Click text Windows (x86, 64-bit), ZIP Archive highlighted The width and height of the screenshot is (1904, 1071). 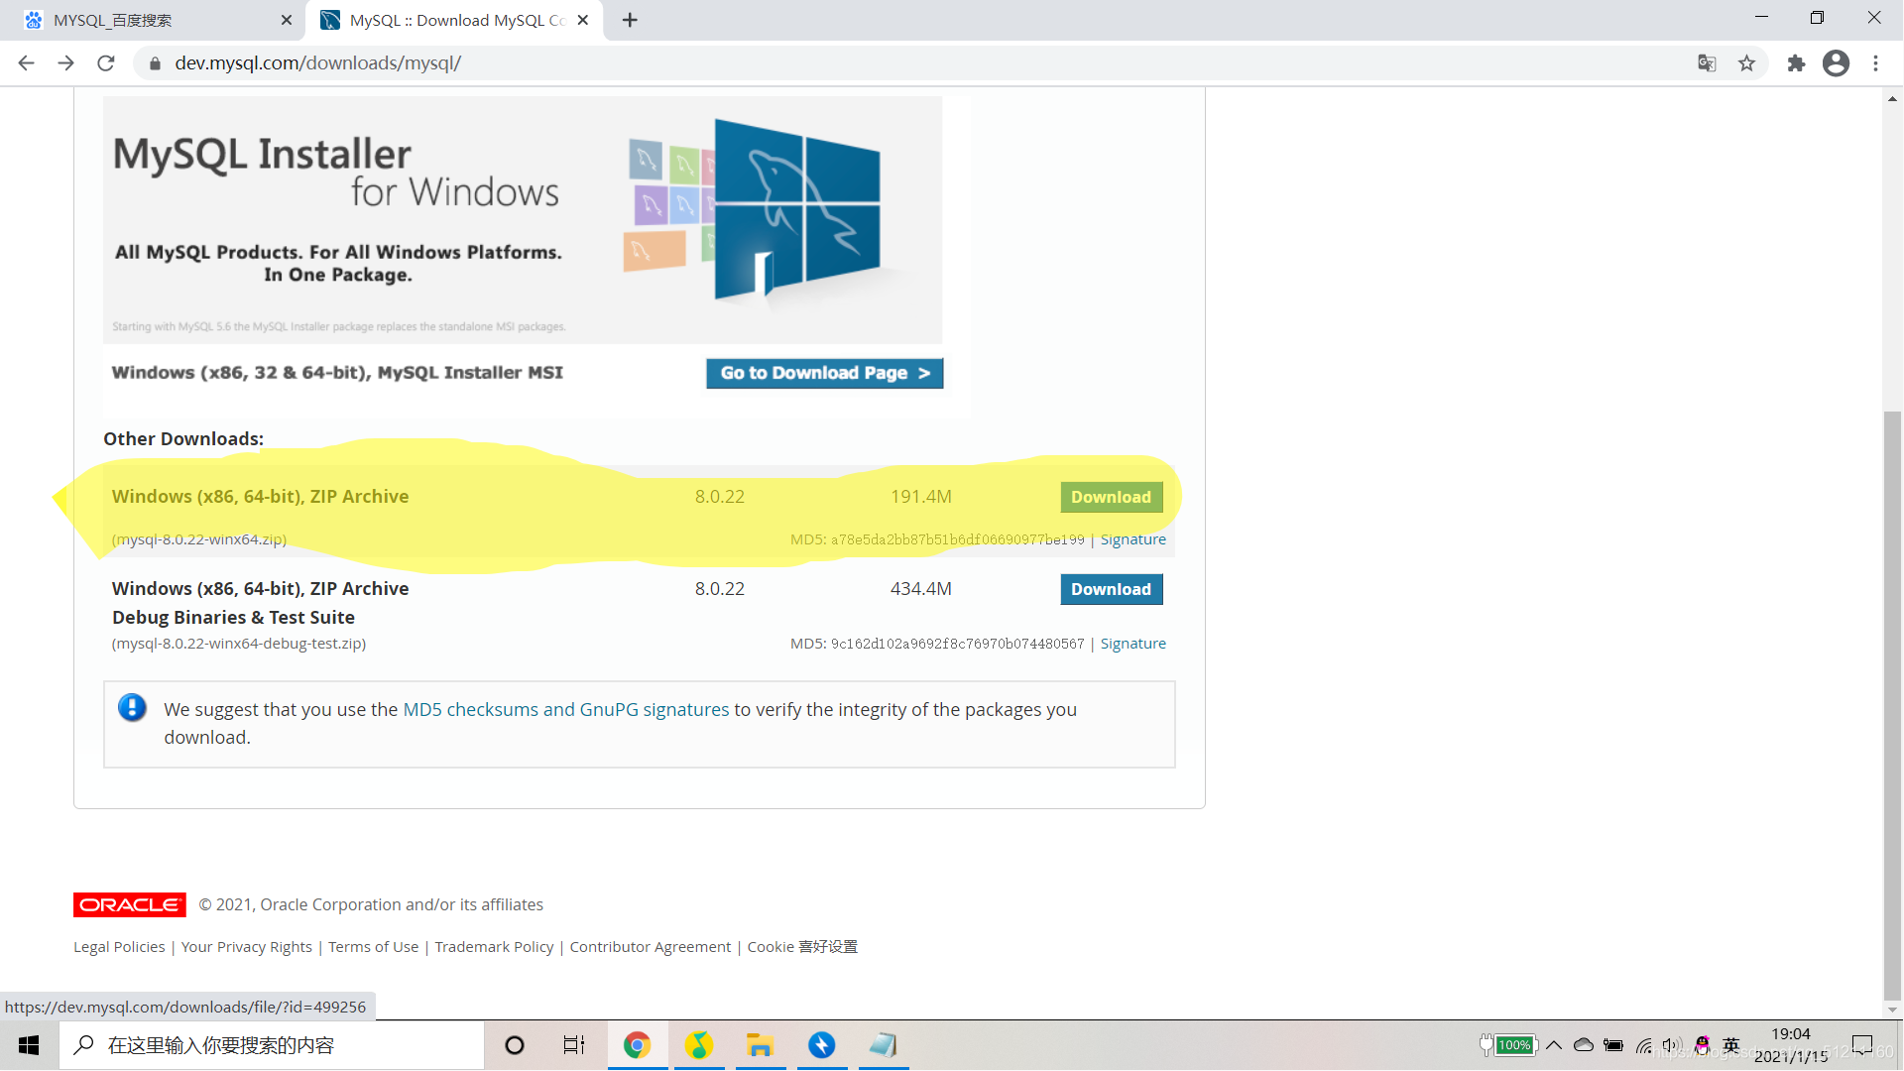(260, 496)
